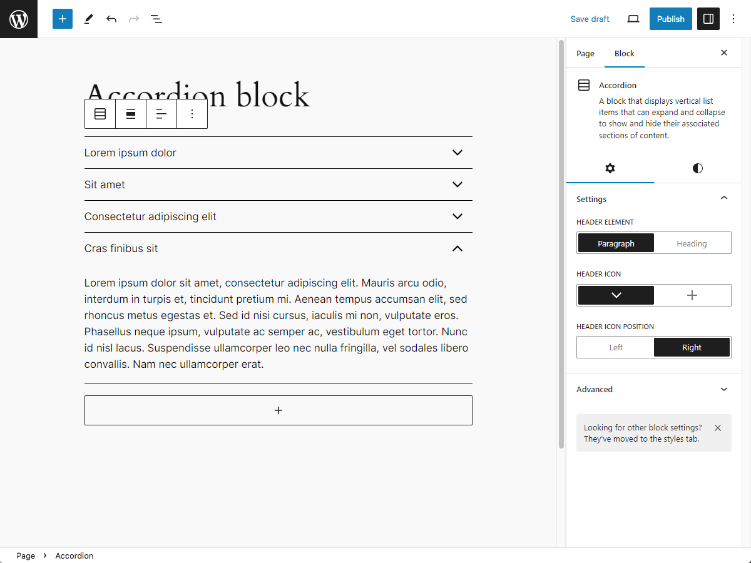Select the Tools pencil icon

coord(88,19)
